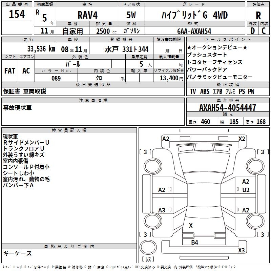Viewport: 271px width, 271px height.
Task: Click width value 185
Action: 234,122
